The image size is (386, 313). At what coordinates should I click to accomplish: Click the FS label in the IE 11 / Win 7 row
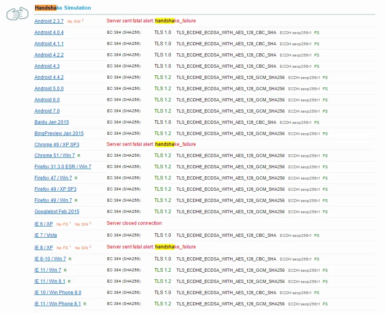(x=325, y=271)
